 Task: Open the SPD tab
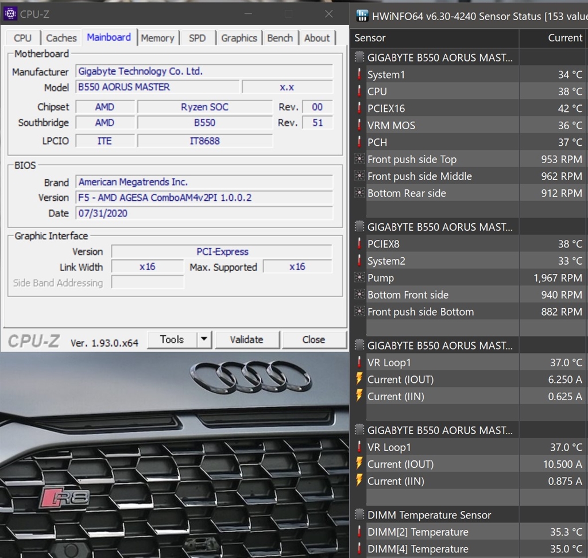[x=197, y=38]
